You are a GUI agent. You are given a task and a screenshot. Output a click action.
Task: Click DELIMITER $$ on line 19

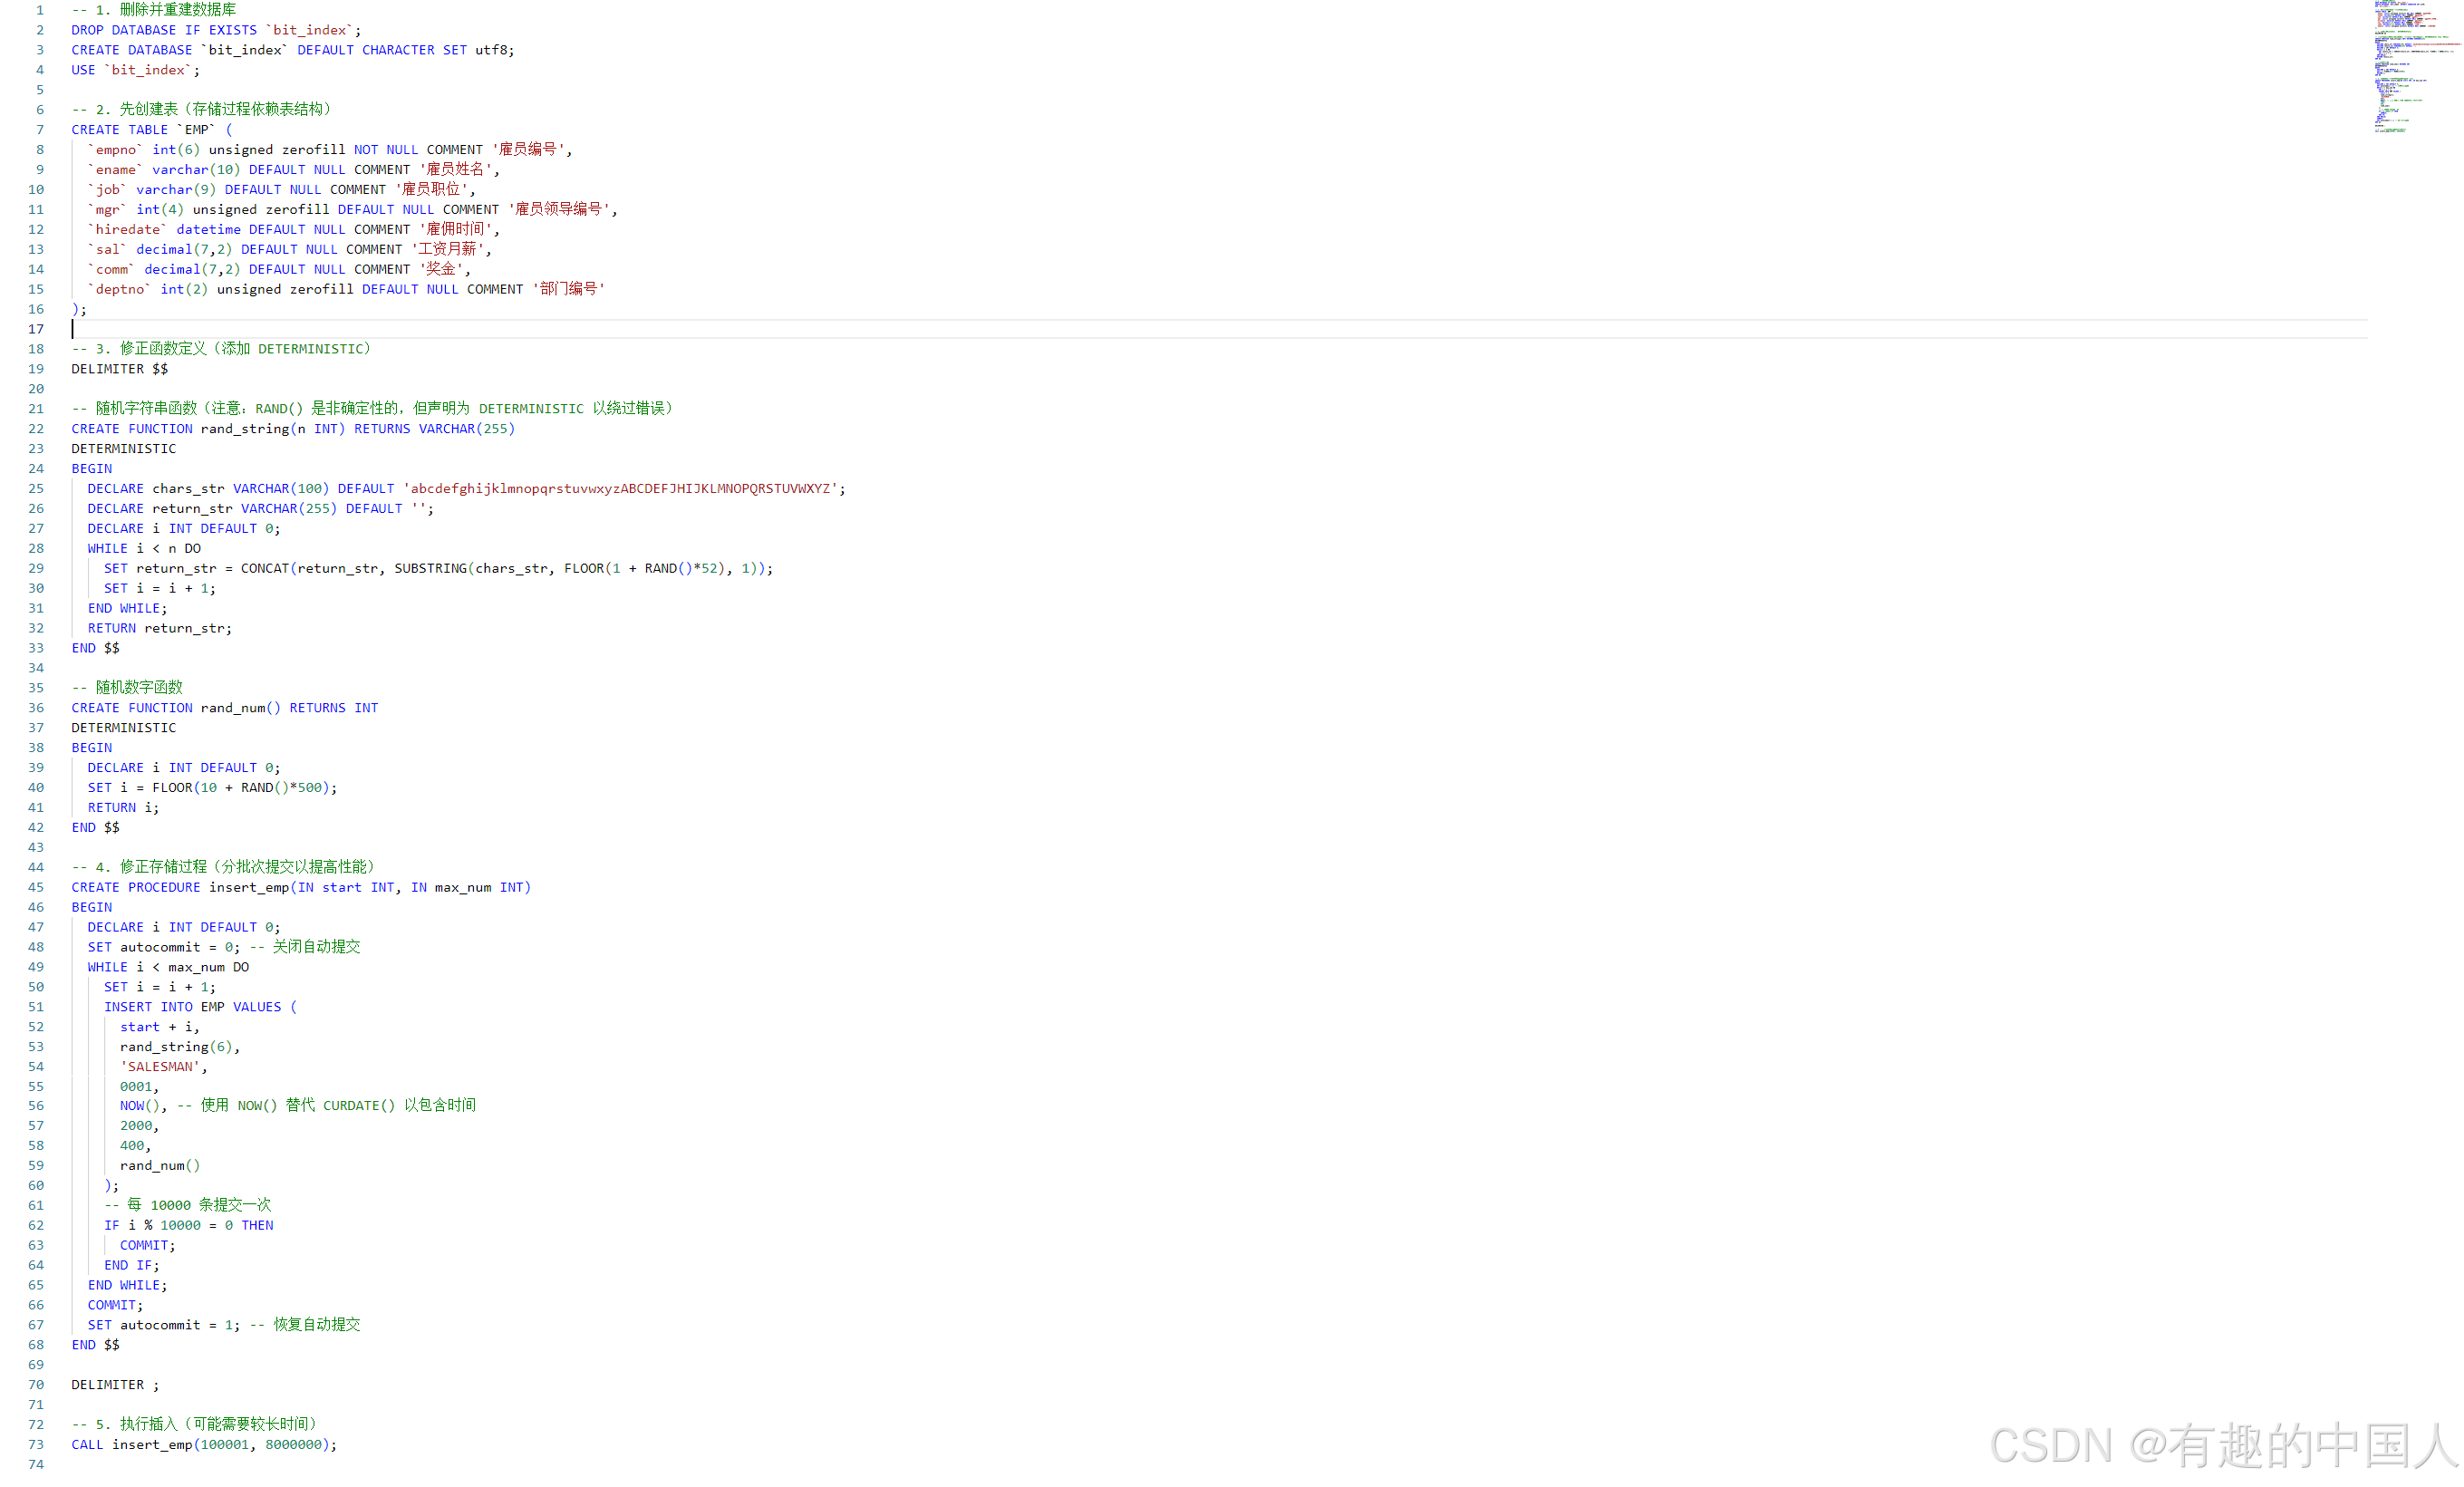coord(119,369)
